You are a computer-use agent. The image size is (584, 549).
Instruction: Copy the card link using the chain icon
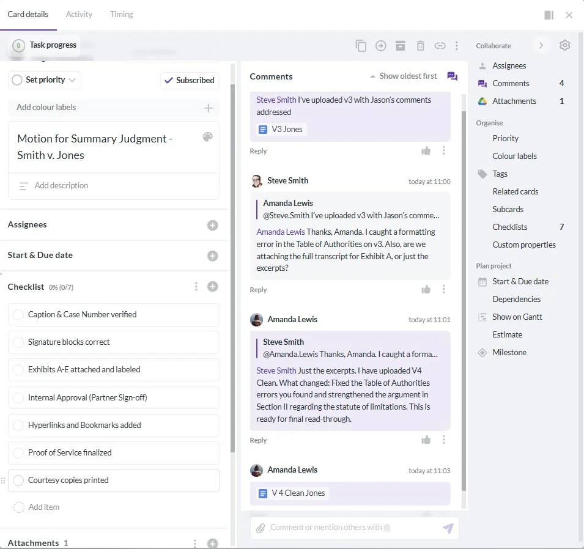[440, 45]
